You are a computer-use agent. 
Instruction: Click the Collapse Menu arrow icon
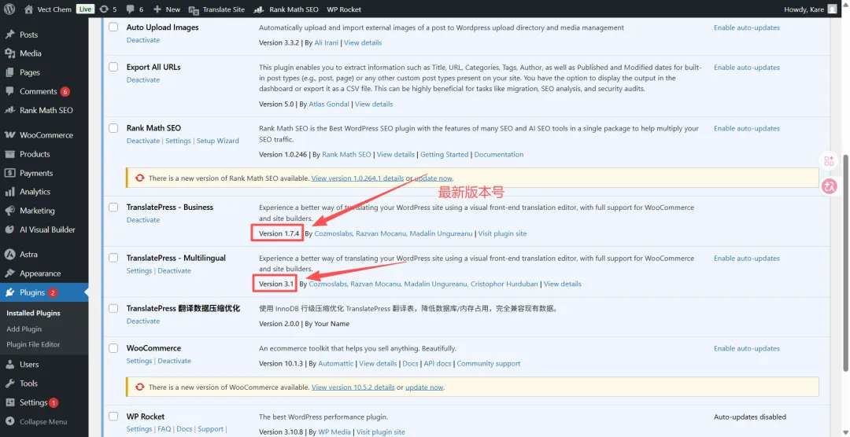pos(9,422)
